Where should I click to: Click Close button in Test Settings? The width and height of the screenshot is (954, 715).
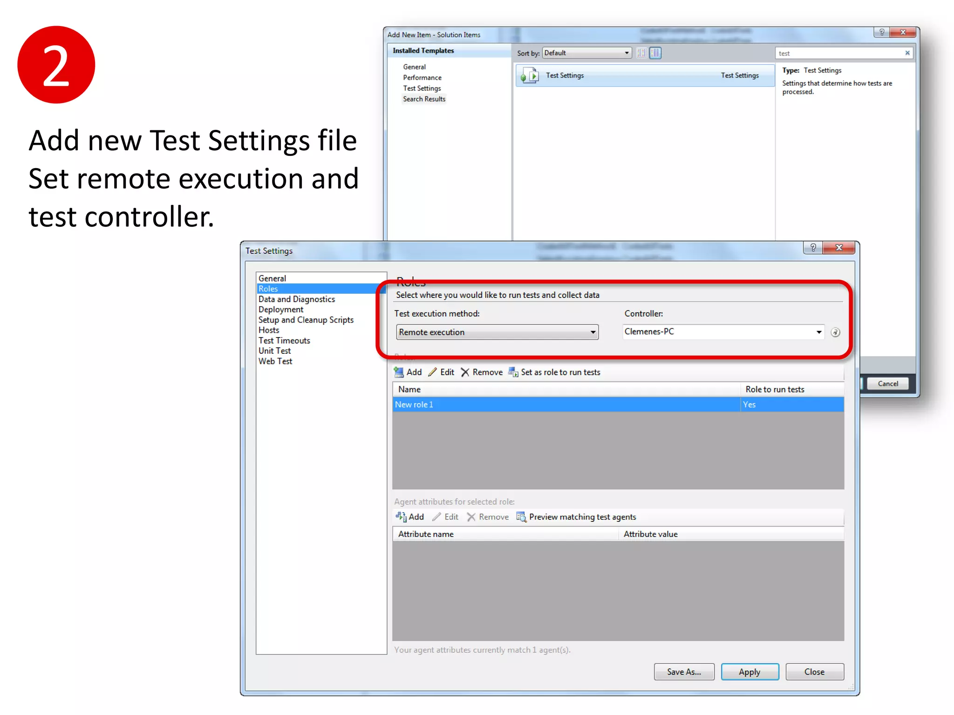814,672
